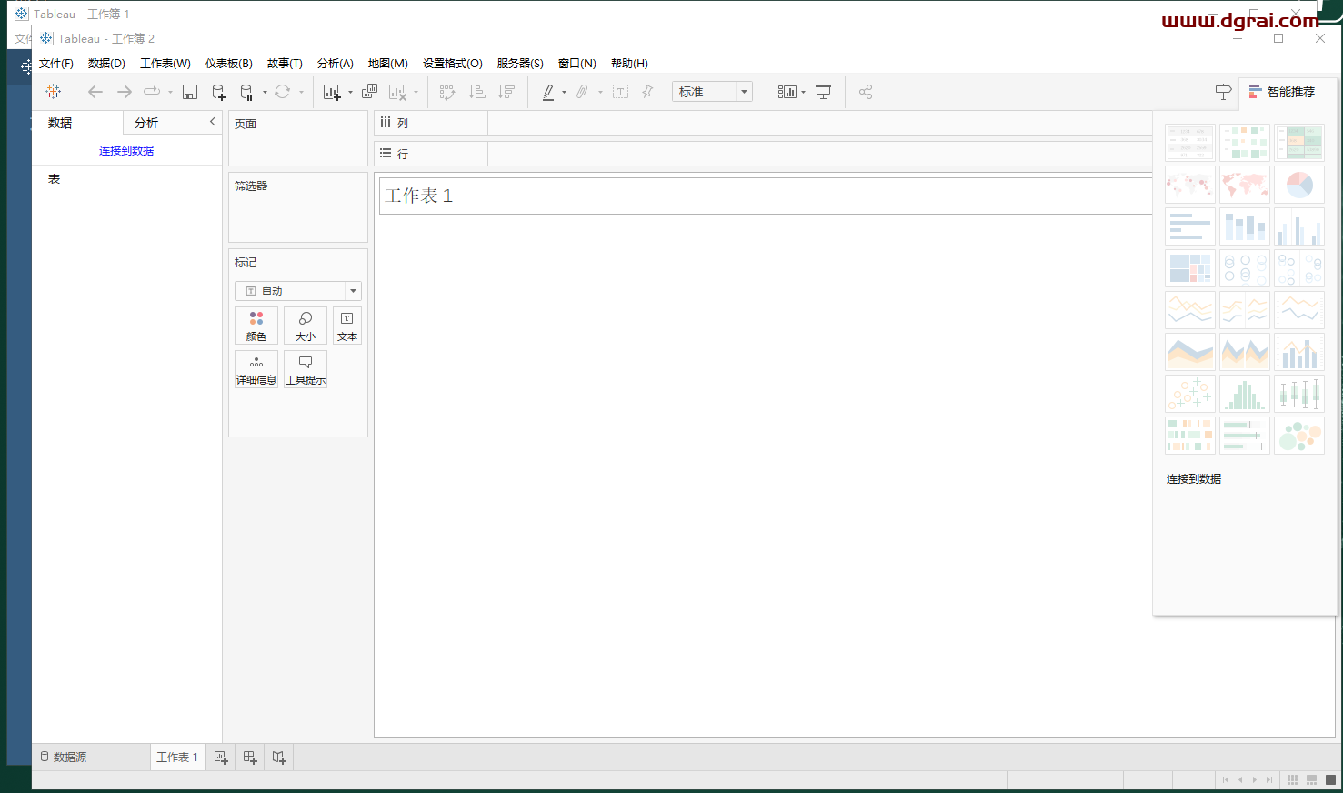Choose the treemap chart in Show Me
Viewport: 1343px width, 793px height.
click(1190, 268)
